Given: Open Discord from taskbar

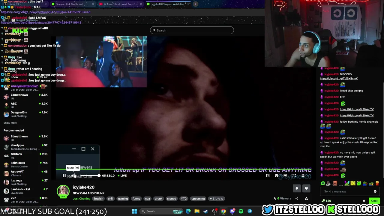Looking at the screenshot, I should click(x=232, y=211).
